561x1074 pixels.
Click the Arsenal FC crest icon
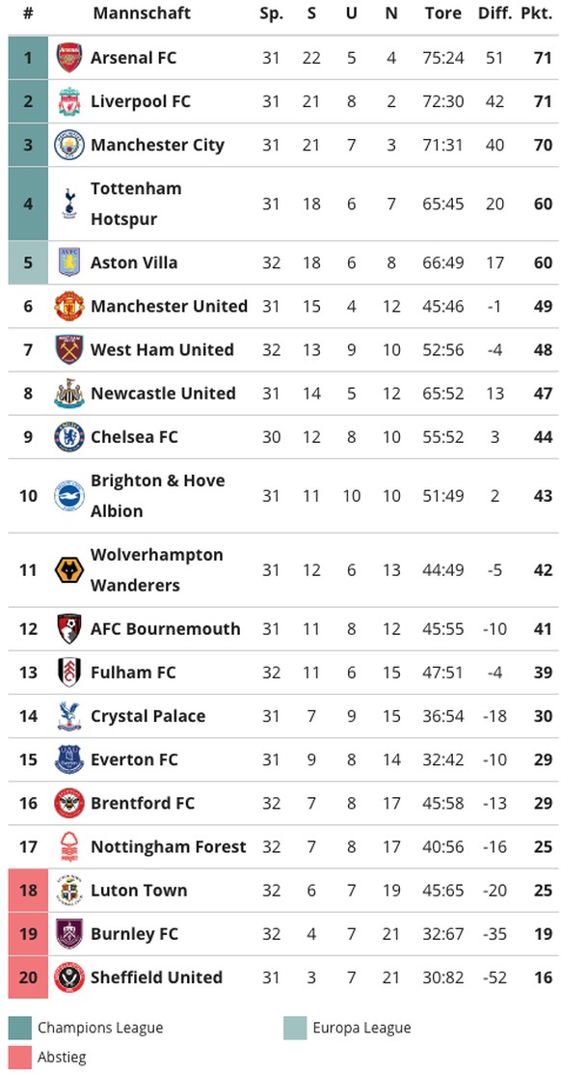click(69, 58)
